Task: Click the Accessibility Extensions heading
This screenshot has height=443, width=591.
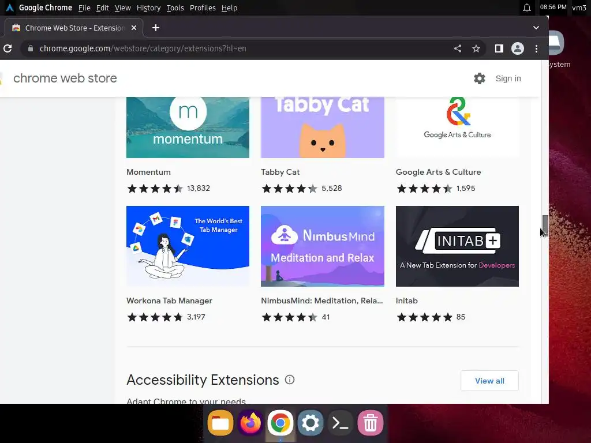Action: coord(203,380)
